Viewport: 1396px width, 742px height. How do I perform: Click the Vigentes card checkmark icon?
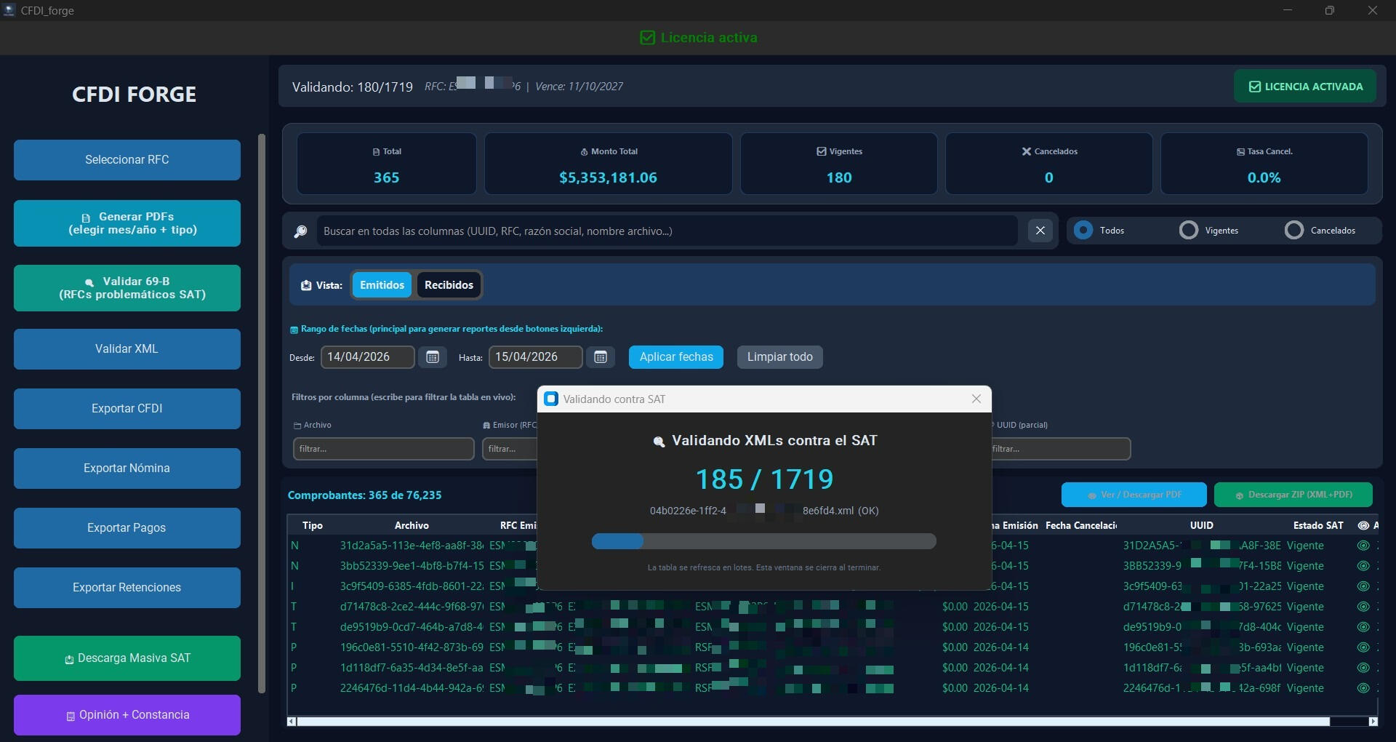pyautogui.click(x=822, y=151)
